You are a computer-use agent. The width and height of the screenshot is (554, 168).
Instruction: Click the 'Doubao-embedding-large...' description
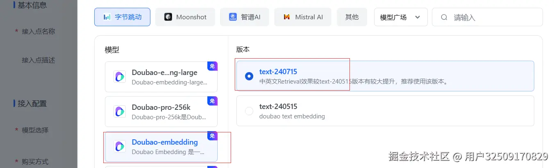tap(170, 82)
